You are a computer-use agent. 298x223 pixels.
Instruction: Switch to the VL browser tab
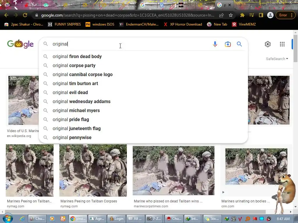(167, 5)
